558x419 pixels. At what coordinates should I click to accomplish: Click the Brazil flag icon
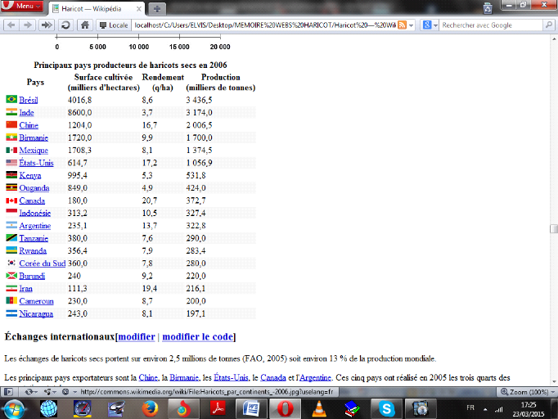(x=11, y=99)
